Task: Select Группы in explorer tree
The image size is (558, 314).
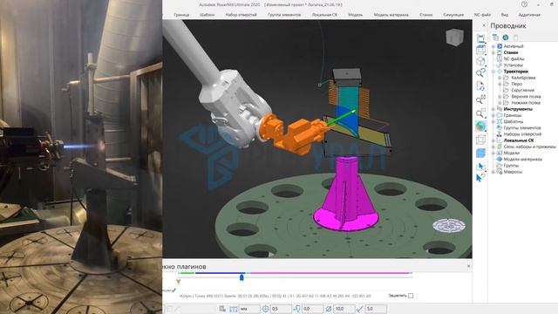Action: 511,166
